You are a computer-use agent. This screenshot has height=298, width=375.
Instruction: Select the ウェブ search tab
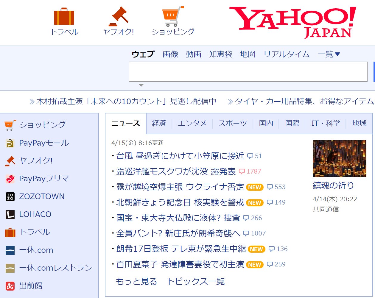(143, 54)
